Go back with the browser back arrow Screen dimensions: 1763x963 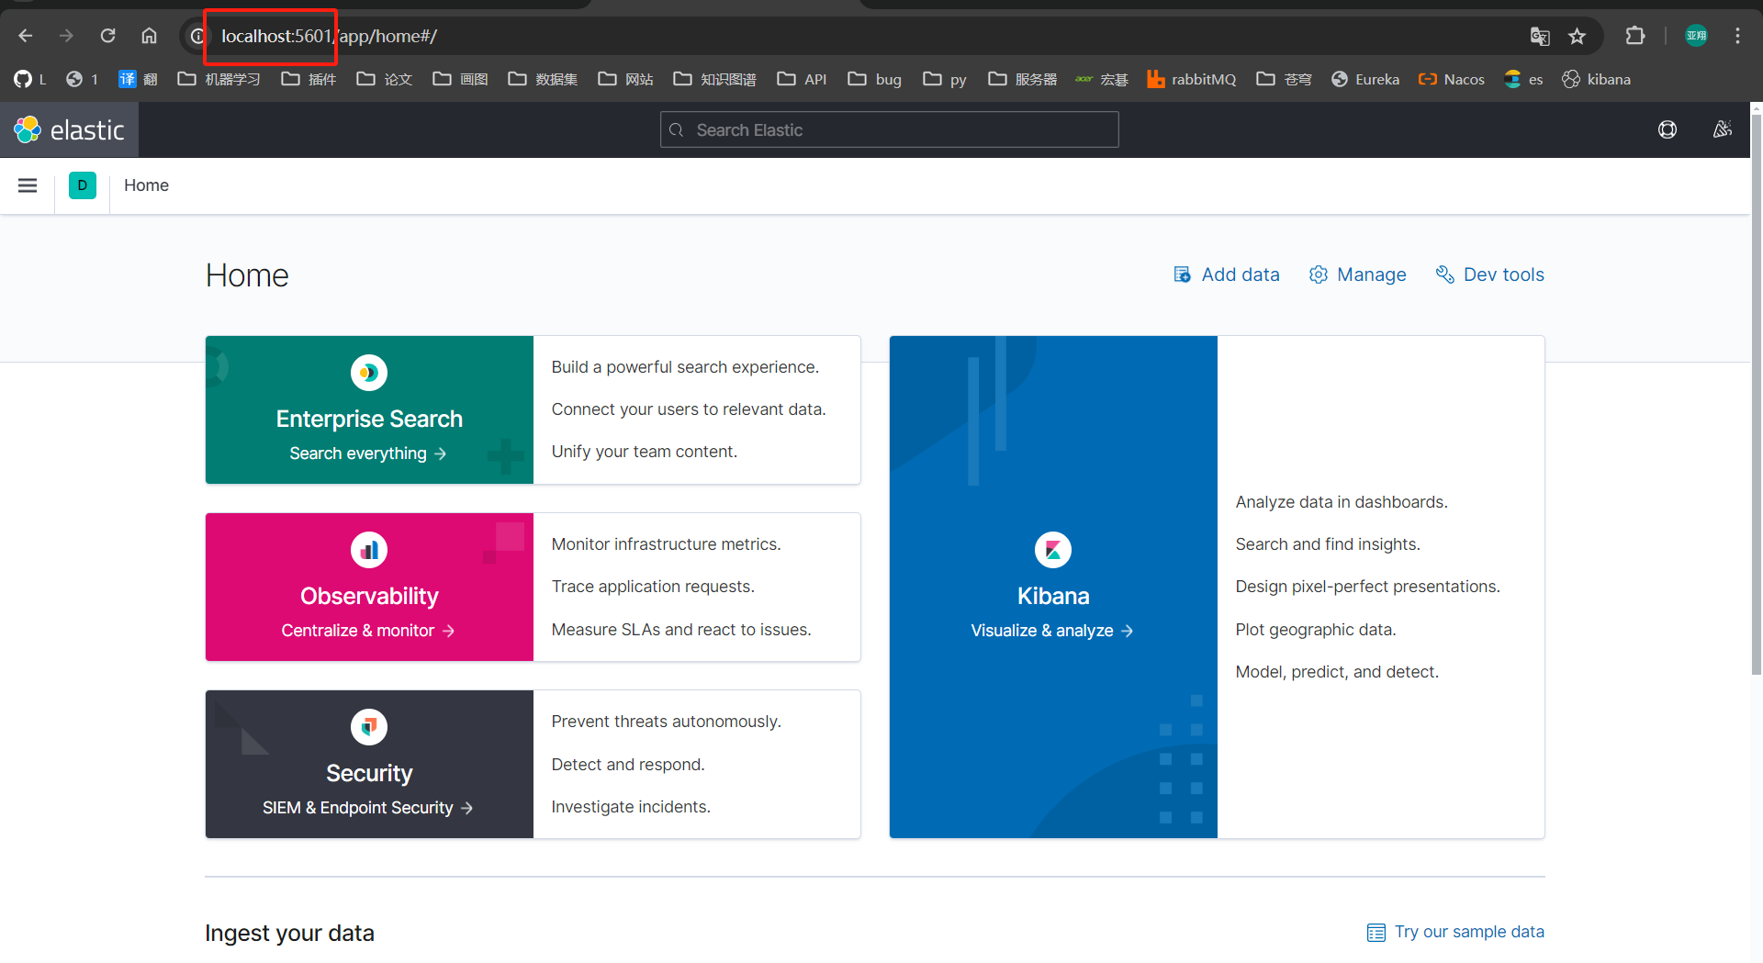26,36
